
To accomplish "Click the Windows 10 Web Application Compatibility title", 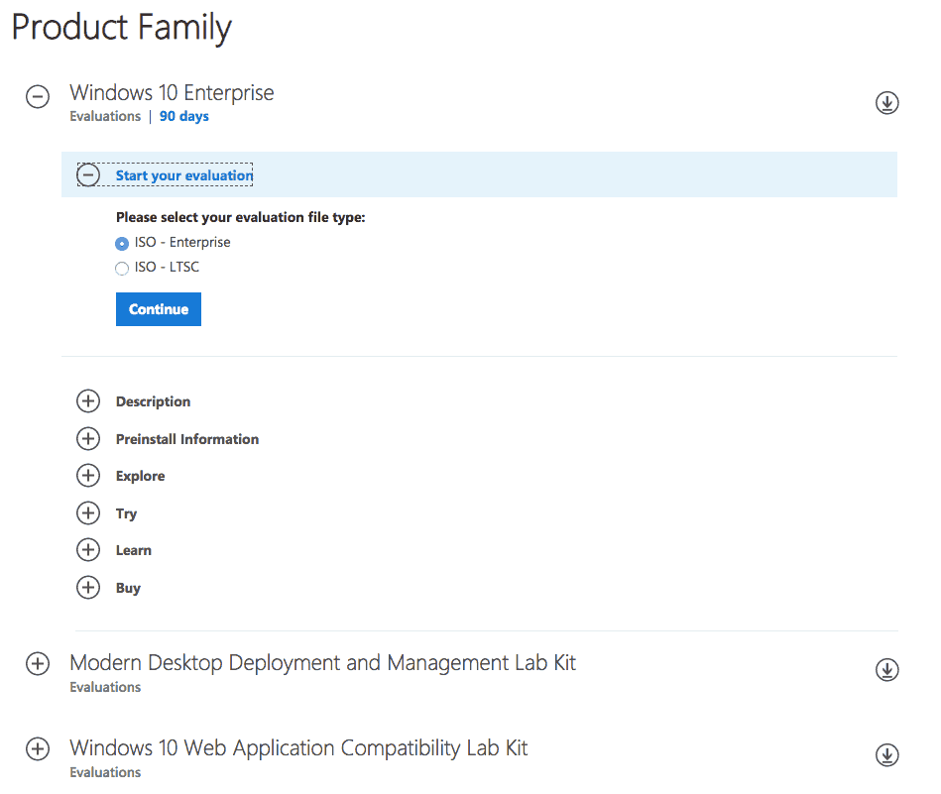I will [298, 747].
